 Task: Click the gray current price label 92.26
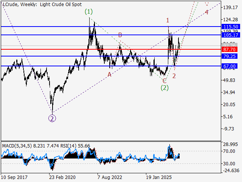pyautogui.click(x=230, y=45)
